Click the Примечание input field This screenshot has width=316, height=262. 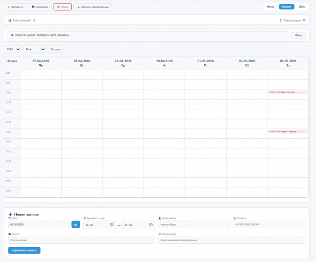point(231,240)
